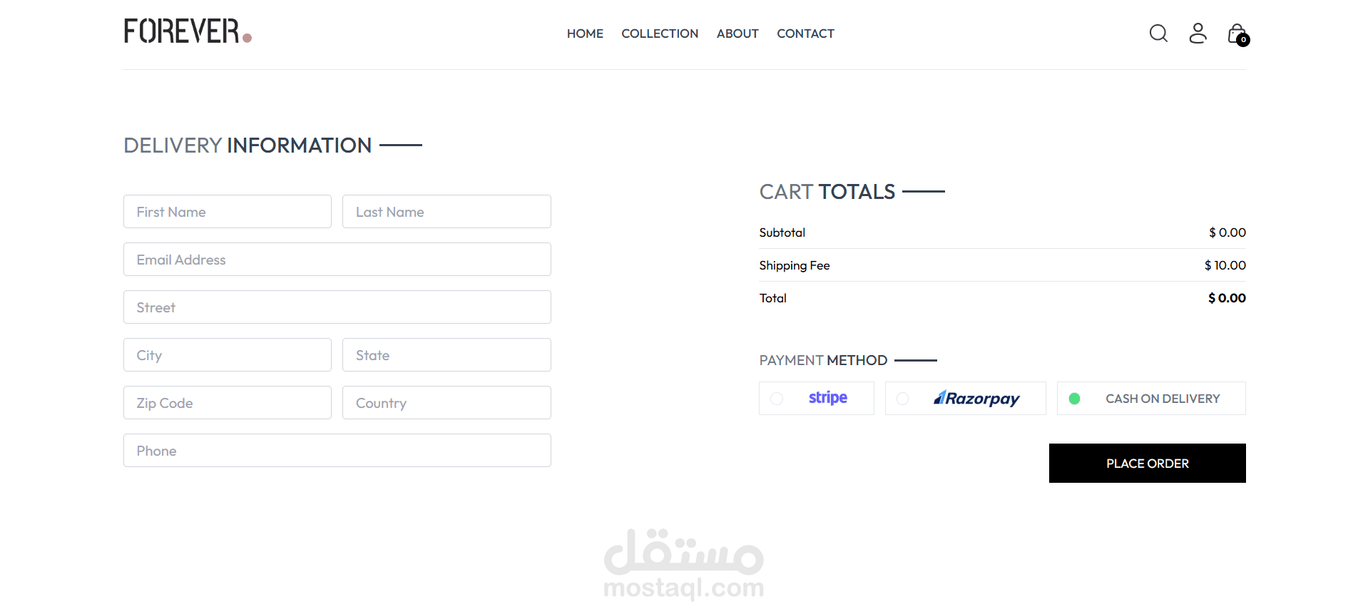Screen dimensions: 1368x614
Task: Focus the Phone field
Action: click(337, 451)
